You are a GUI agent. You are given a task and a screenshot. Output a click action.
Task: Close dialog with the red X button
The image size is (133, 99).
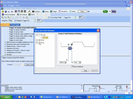coord(98,31)
